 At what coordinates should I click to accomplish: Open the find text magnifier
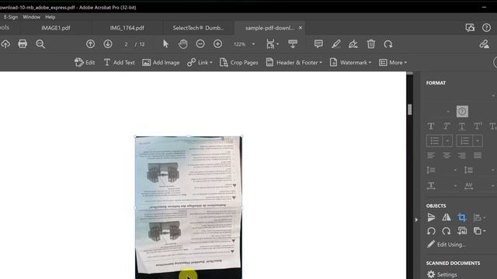click(40, 44)
